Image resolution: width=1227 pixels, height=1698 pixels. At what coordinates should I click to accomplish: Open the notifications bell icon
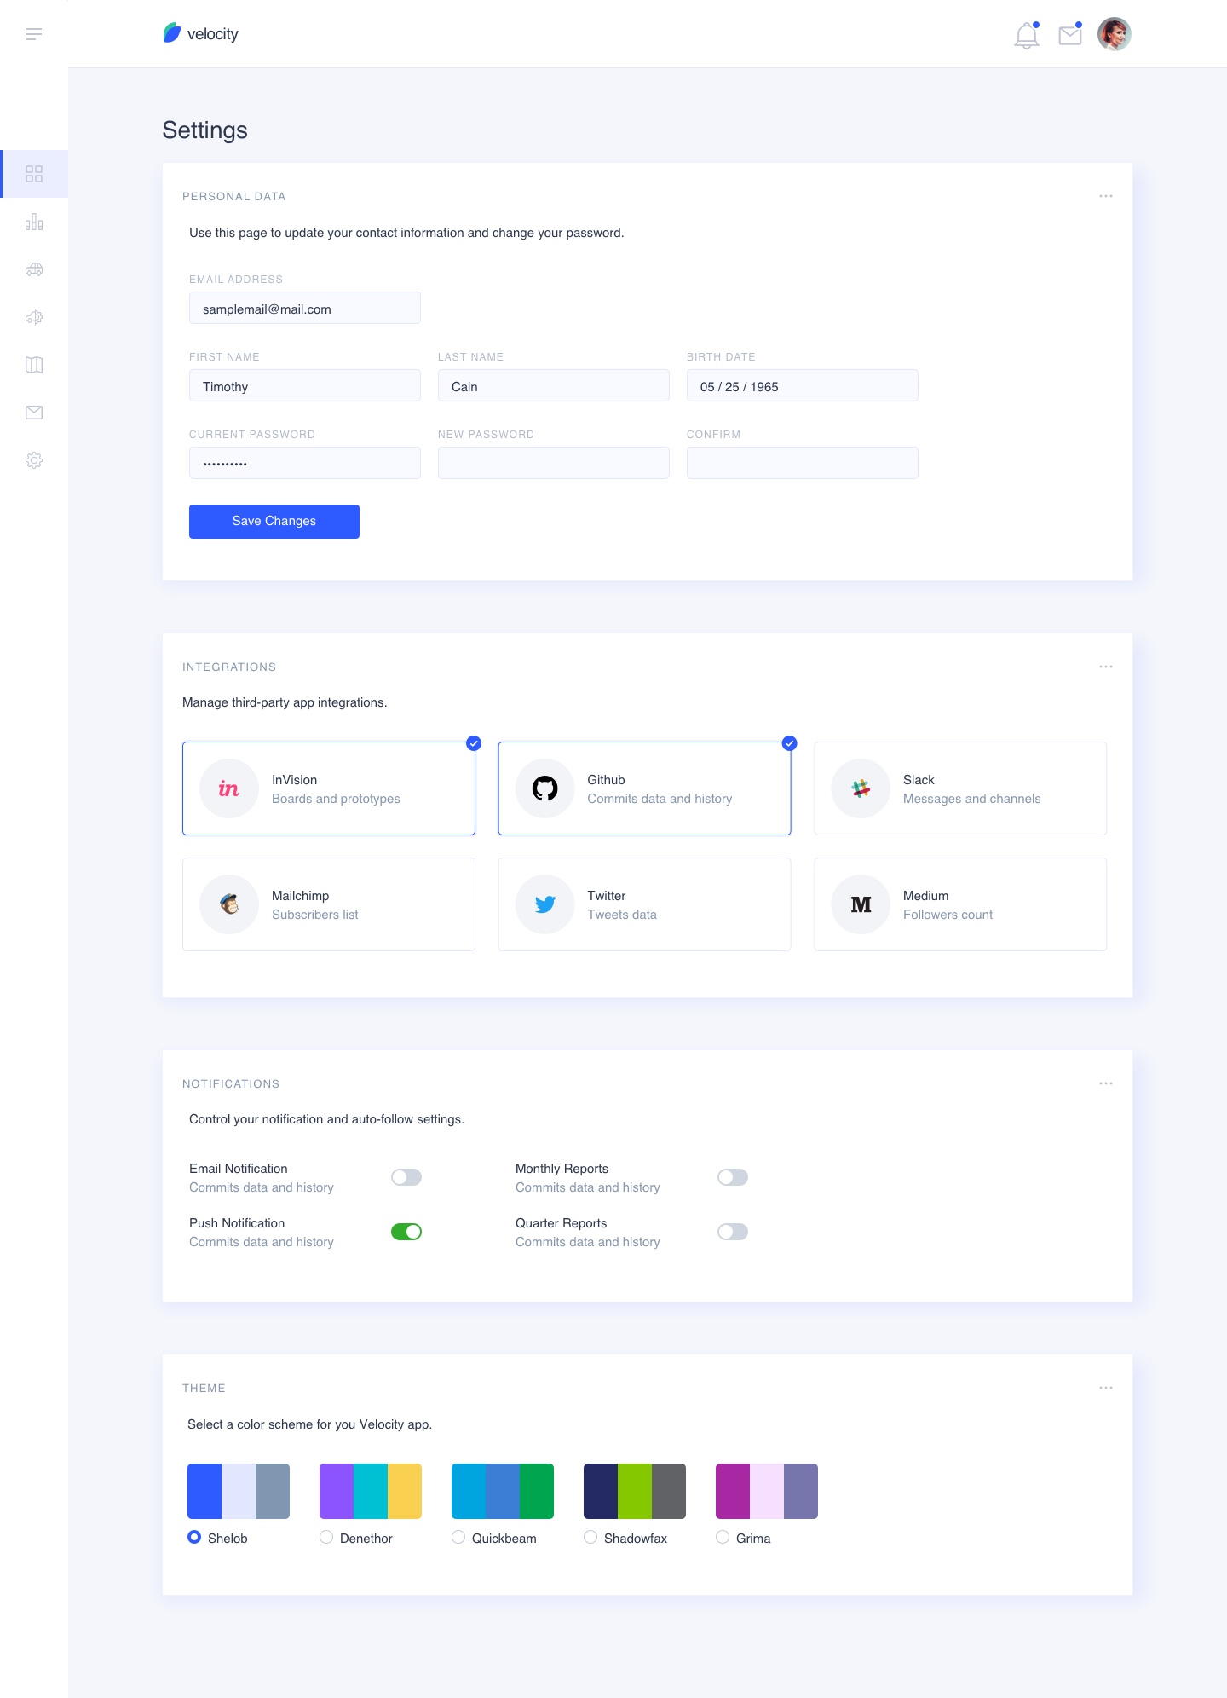pos(1027,36)
